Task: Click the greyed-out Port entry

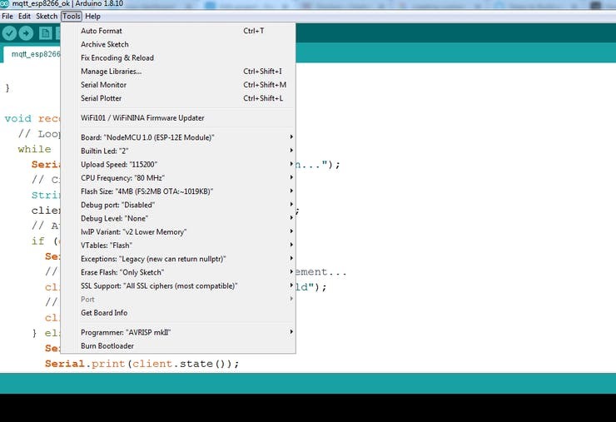Action: tap(177, 300)
